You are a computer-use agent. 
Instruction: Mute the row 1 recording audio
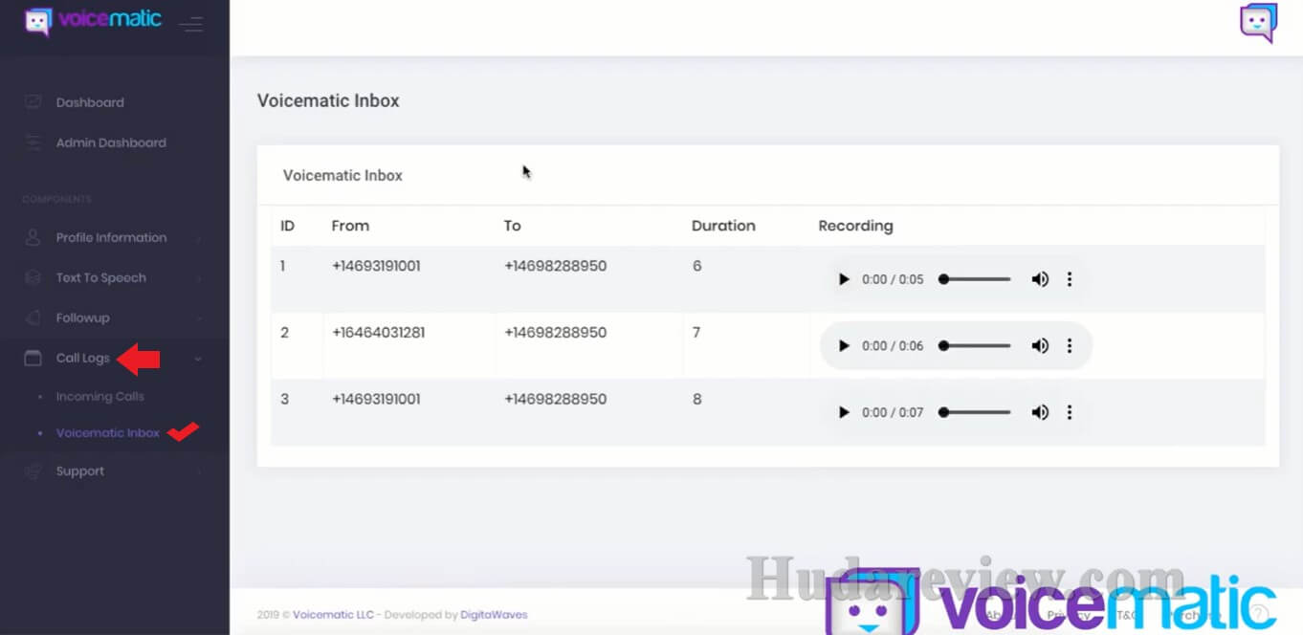1040,279
